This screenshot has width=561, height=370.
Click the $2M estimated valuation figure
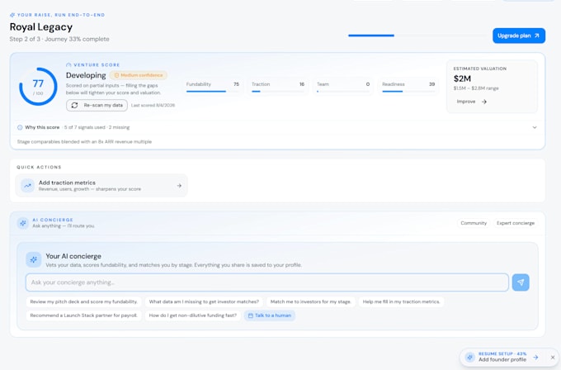[462, 78]
